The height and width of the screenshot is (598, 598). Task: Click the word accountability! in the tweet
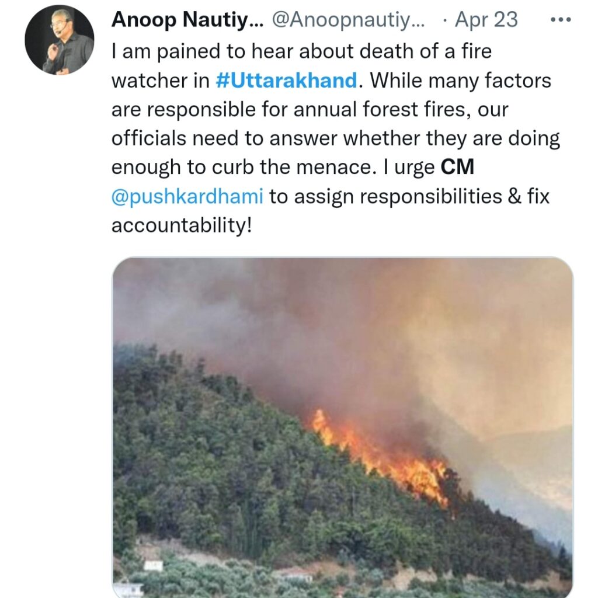182,225
